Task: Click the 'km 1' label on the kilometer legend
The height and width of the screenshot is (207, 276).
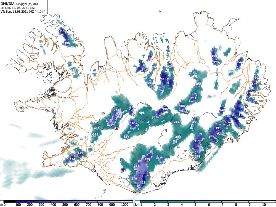Action: [139, 205]
